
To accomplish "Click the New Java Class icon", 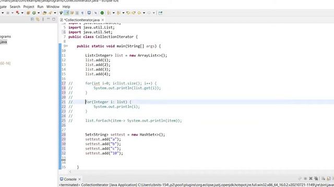I will 34,13.
